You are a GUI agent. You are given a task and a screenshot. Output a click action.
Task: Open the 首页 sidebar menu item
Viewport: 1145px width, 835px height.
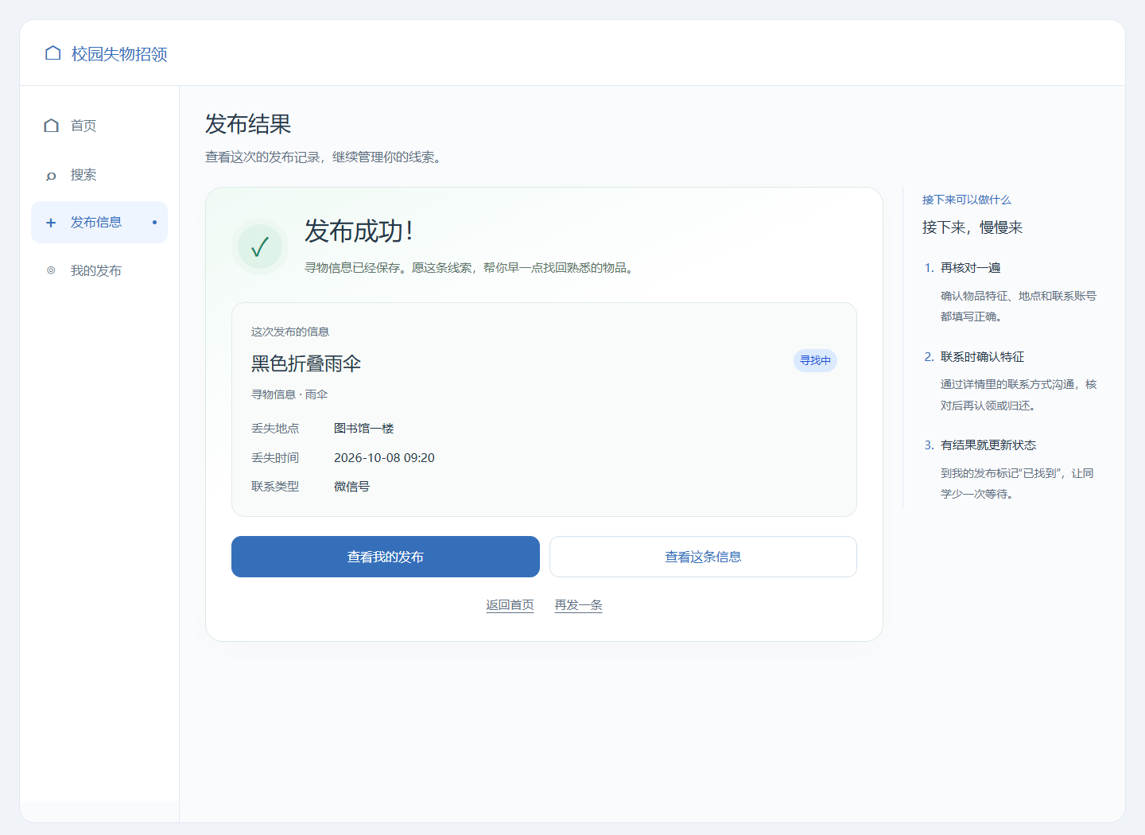coord(99,126)
